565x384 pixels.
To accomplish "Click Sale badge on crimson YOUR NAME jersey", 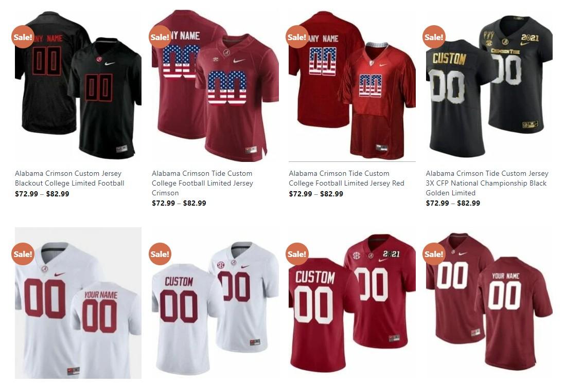I will [433, 254].
